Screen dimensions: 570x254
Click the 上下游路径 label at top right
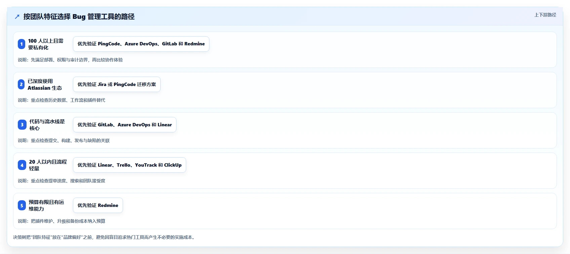tap(545, 15)
